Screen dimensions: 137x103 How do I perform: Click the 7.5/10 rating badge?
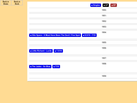coord(58,51)
